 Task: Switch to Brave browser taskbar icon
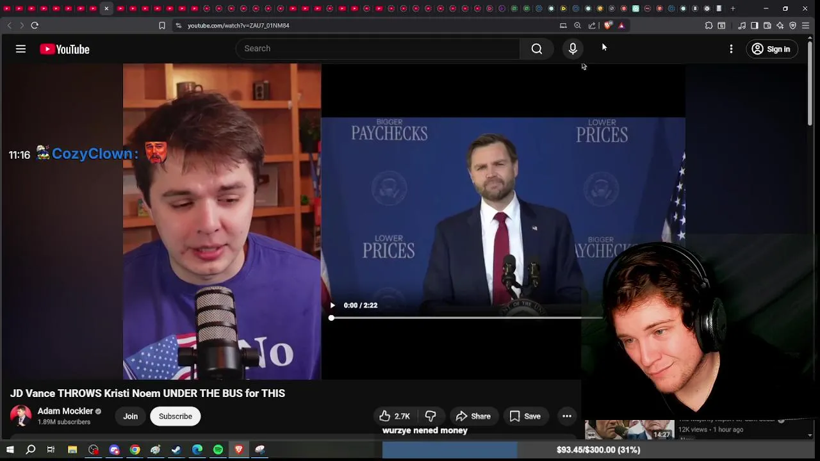tap(239, 450)
